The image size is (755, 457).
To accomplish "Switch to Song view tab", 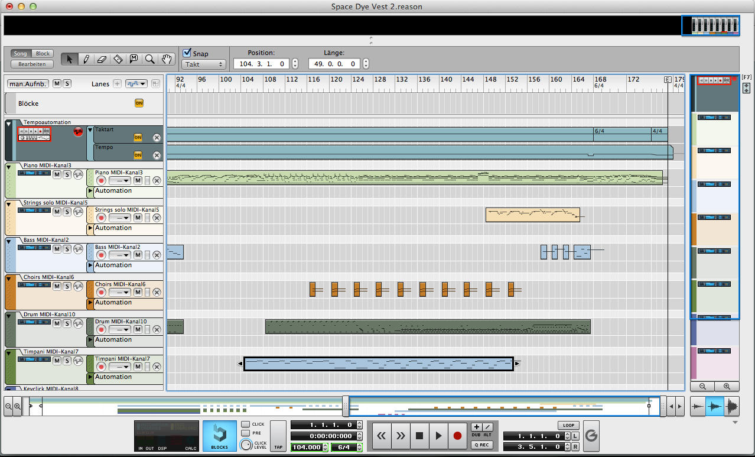I will pos(21,54).
